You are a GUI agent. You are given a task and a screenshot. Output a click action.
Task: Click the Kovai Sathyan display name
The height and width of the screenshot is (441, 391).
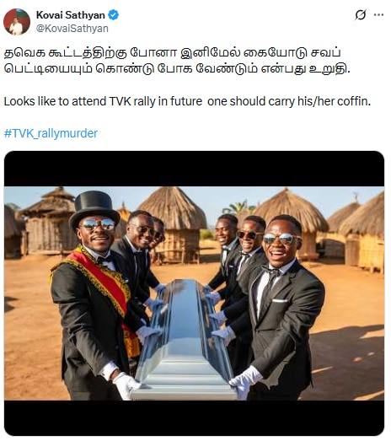71,15
